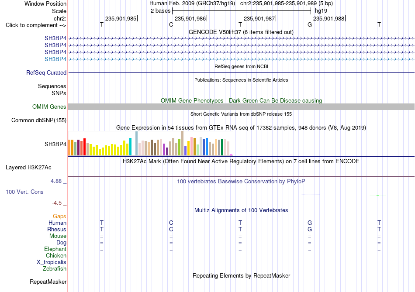The height and width of the screenshot is (292, 415).
Task: Click the RefSeq Curated gene line
Action: pos(241,72)
